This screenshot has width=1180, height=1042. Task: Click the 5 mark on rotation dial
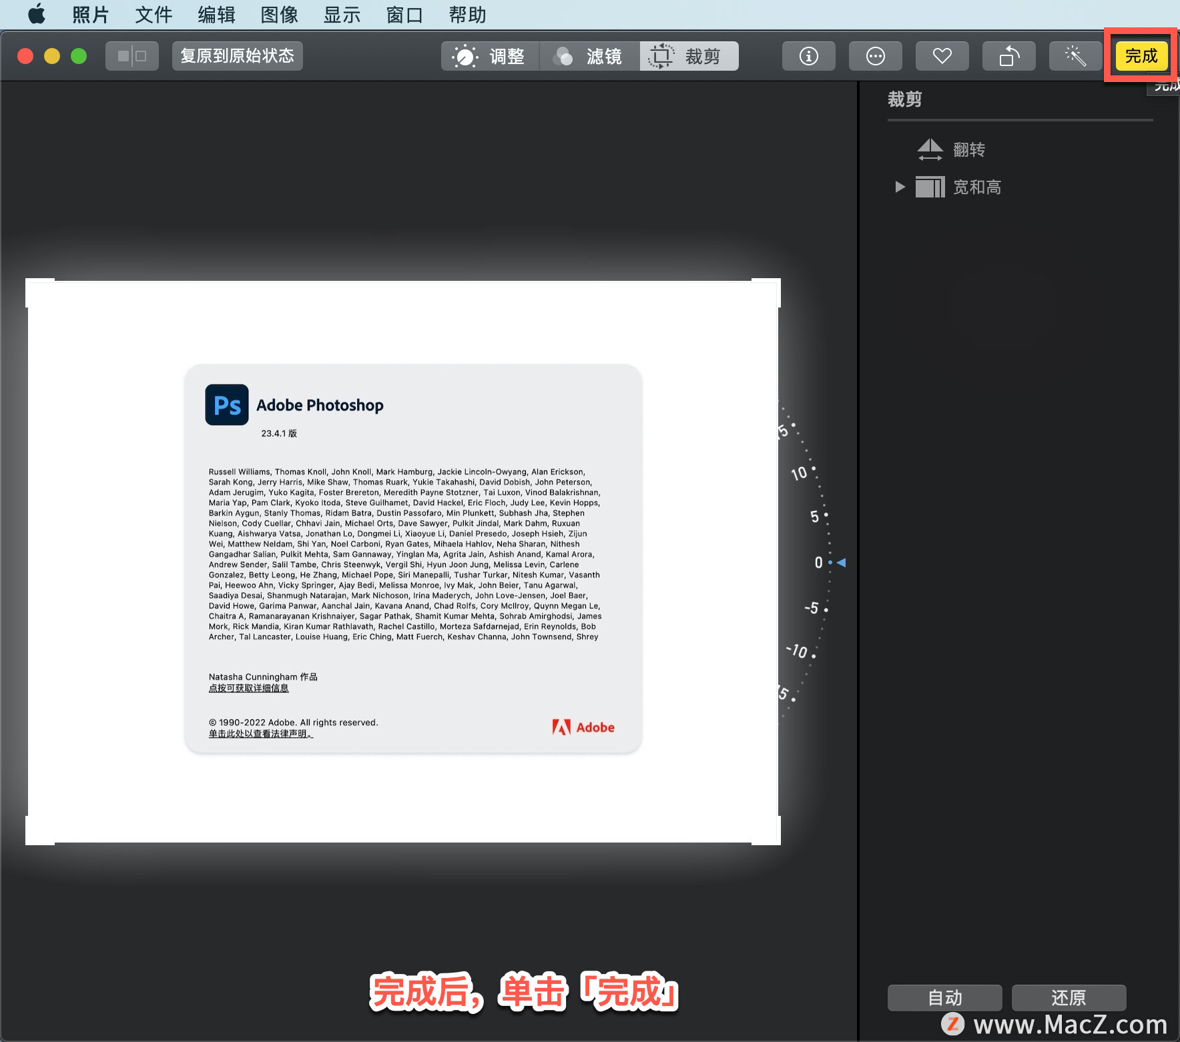(814, 516)
